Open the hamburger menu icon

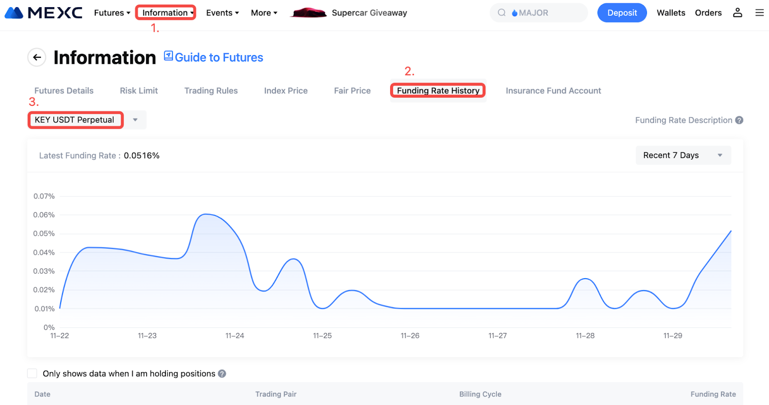(x=759, y=13)
